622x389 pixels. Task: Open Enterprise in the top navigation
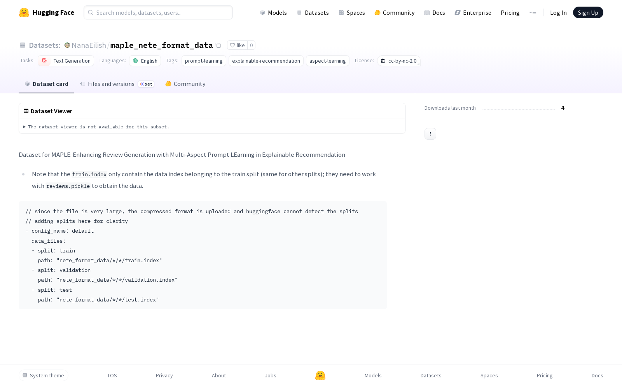click(x=473, y=12)
